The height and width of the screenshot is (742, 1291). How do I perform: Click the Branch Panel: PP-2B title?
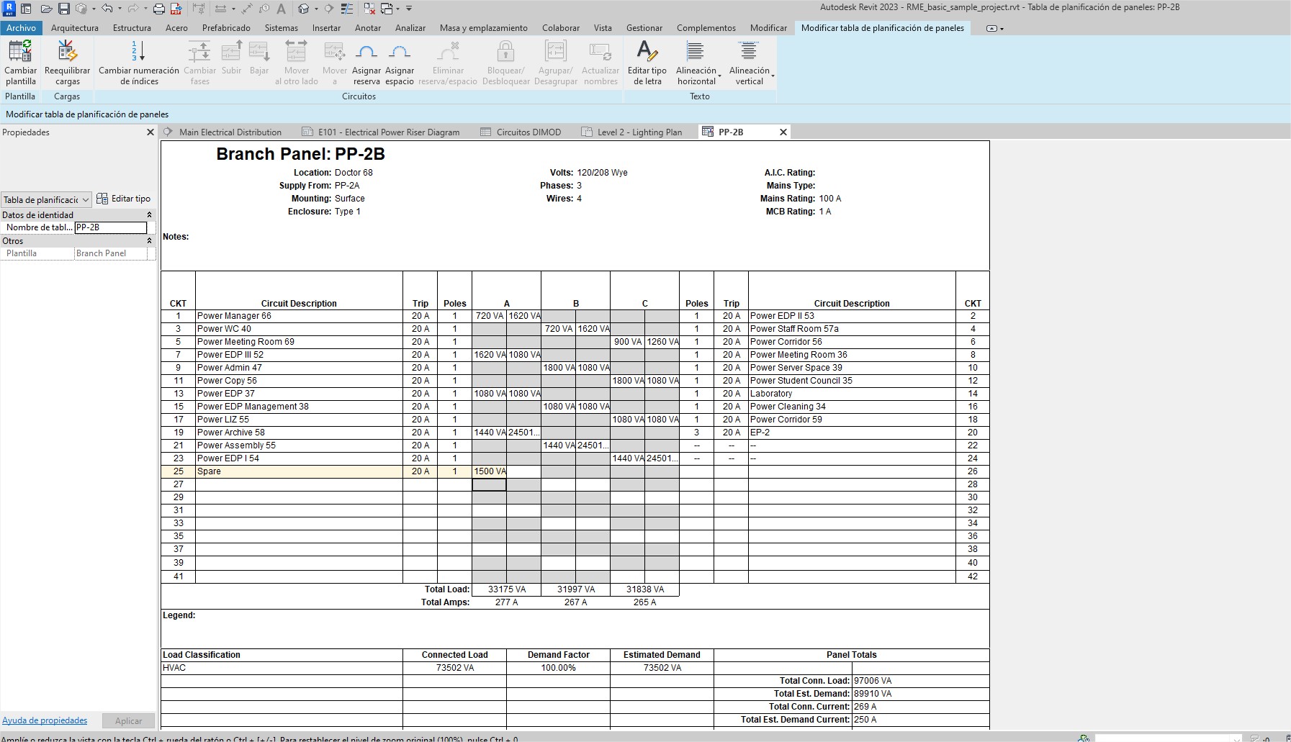click(x=300, y=154)
